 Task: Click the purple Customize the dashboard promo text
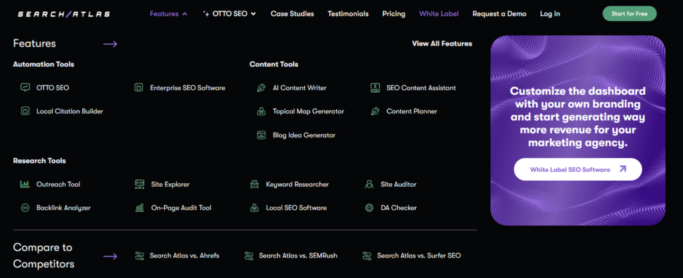578,117
